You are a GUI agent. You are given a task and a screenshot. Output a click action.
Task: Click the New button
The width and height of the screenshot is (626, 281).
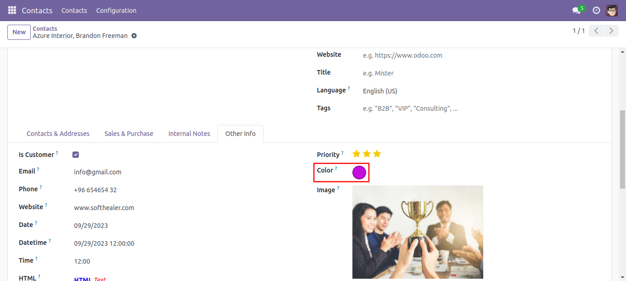[x=19, y=32]
